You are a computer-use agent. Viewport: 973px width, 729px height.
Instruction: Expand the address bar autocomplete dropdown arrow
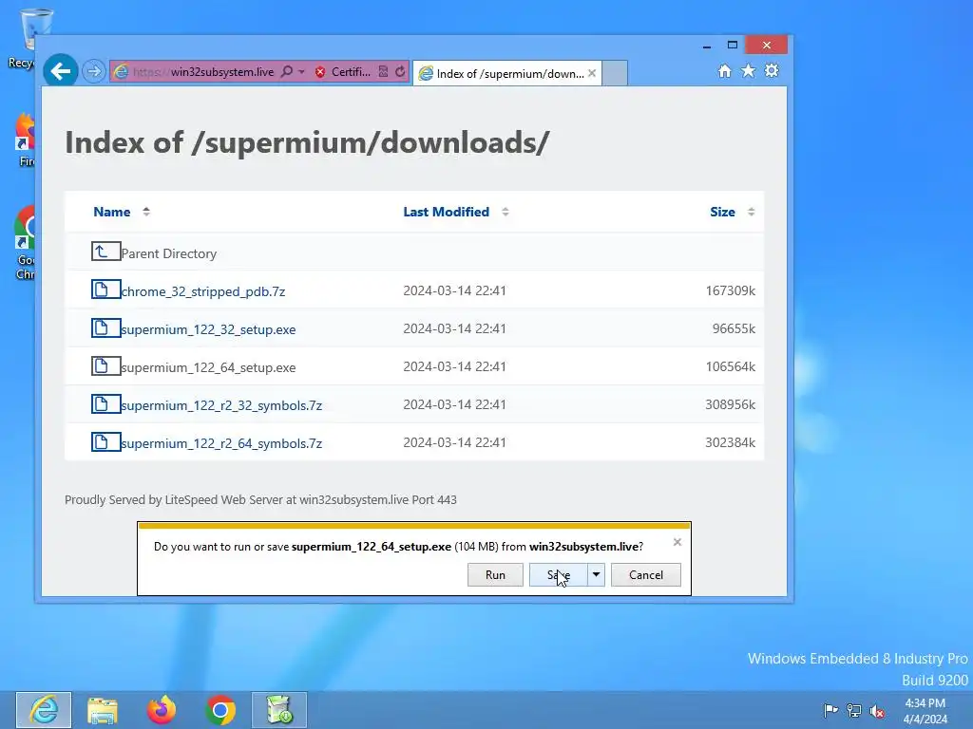pyautogui.click(x=301, y=72)
